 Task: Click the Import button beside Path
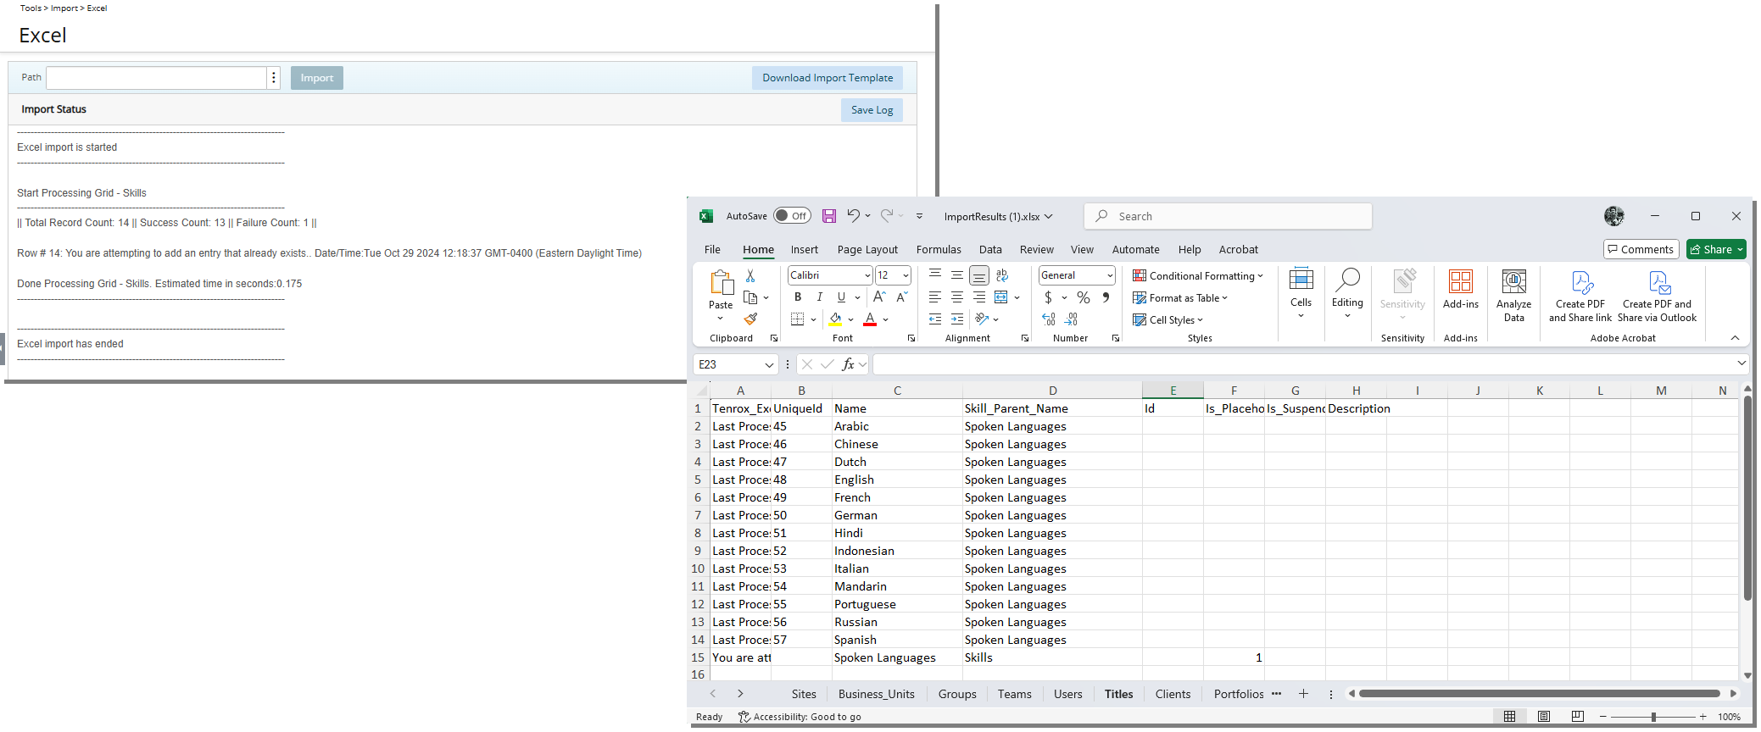pyautogui.click(x=317, y=78)
